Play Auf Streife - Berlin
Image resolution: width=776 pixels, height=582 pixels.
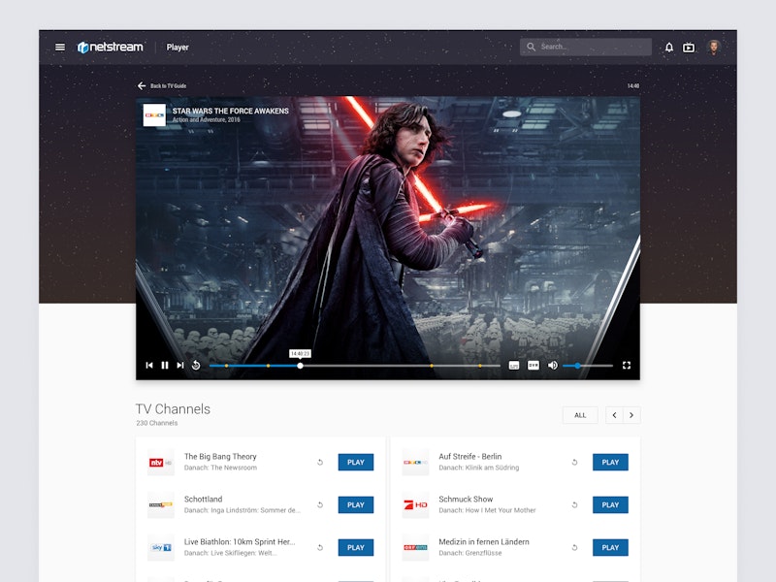(610, 463)
